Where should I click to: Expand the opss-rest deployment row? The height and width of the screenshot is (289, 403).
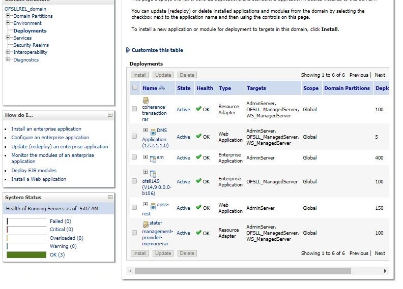coord(146,204)
